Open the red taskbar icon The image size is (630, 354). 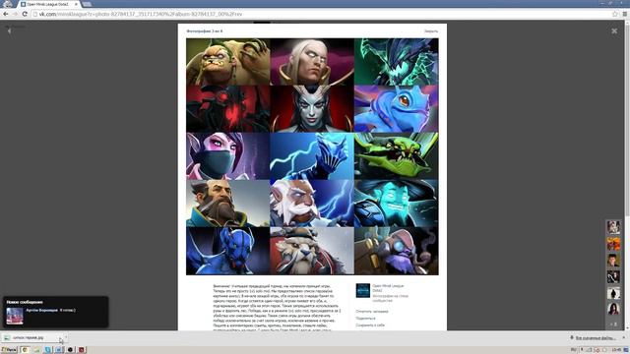pyautogui.click(x=82, y=350)
